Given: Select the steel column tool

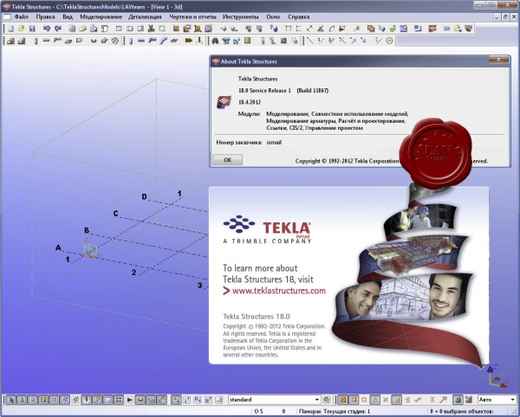Looking at the screenshot, I should (x=131, y=41).
